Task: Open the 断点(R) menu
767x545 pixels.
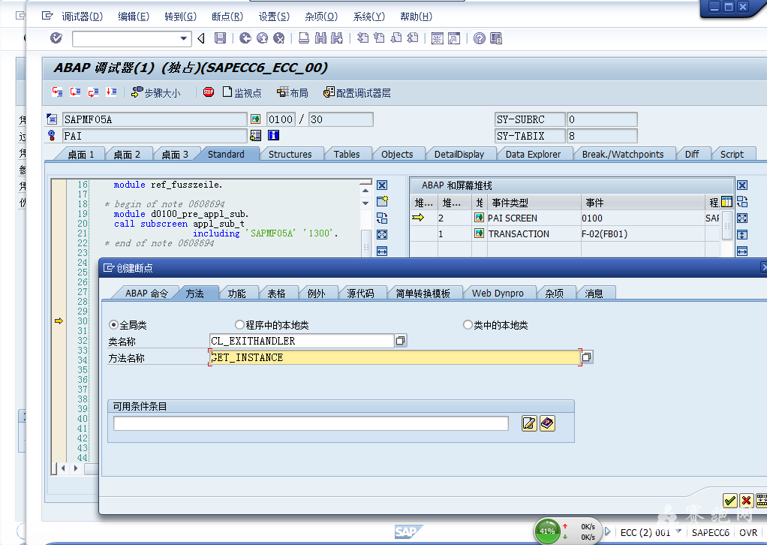Action: 227,17
